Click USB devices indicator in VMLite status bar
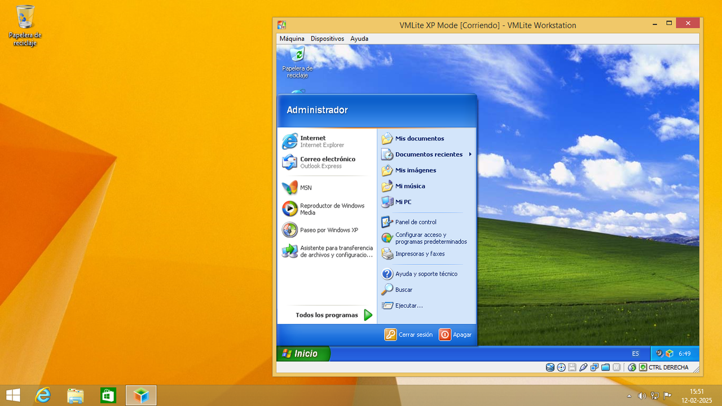This screenshot has width=722, height=406. pyautogui.click(x=583, y=368)
